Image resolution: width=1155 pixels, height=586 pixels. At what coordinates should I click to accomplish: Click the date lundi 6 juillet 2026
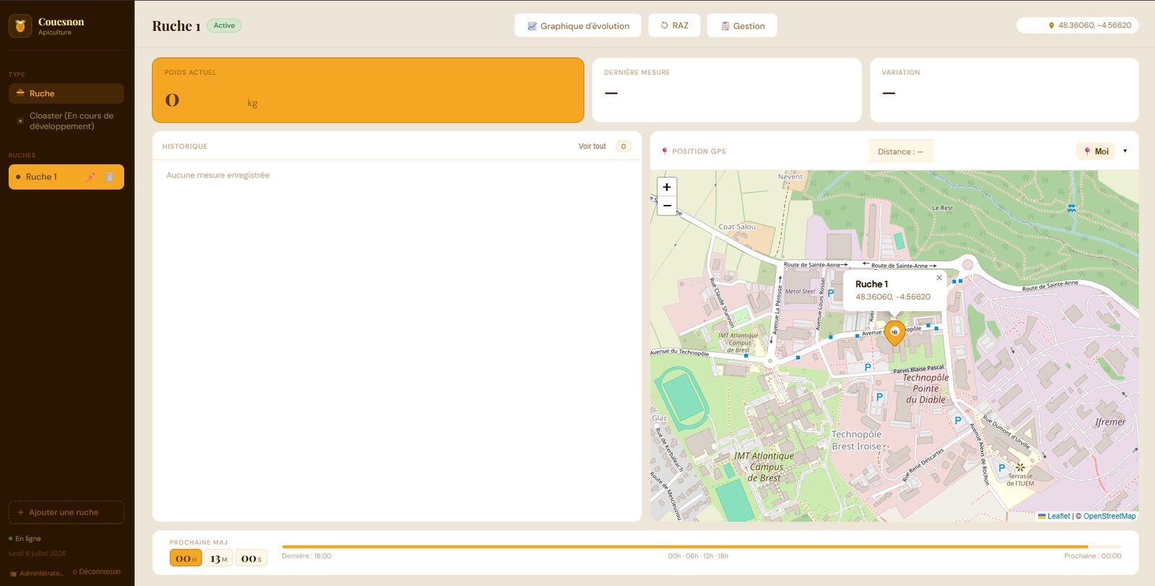(37, 554)
